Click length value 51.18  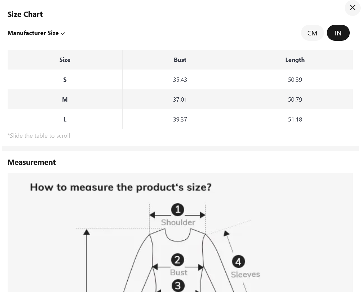coord(295,120)
